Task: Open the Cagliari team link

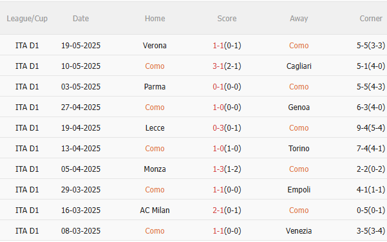Action: tap(299, 66)
